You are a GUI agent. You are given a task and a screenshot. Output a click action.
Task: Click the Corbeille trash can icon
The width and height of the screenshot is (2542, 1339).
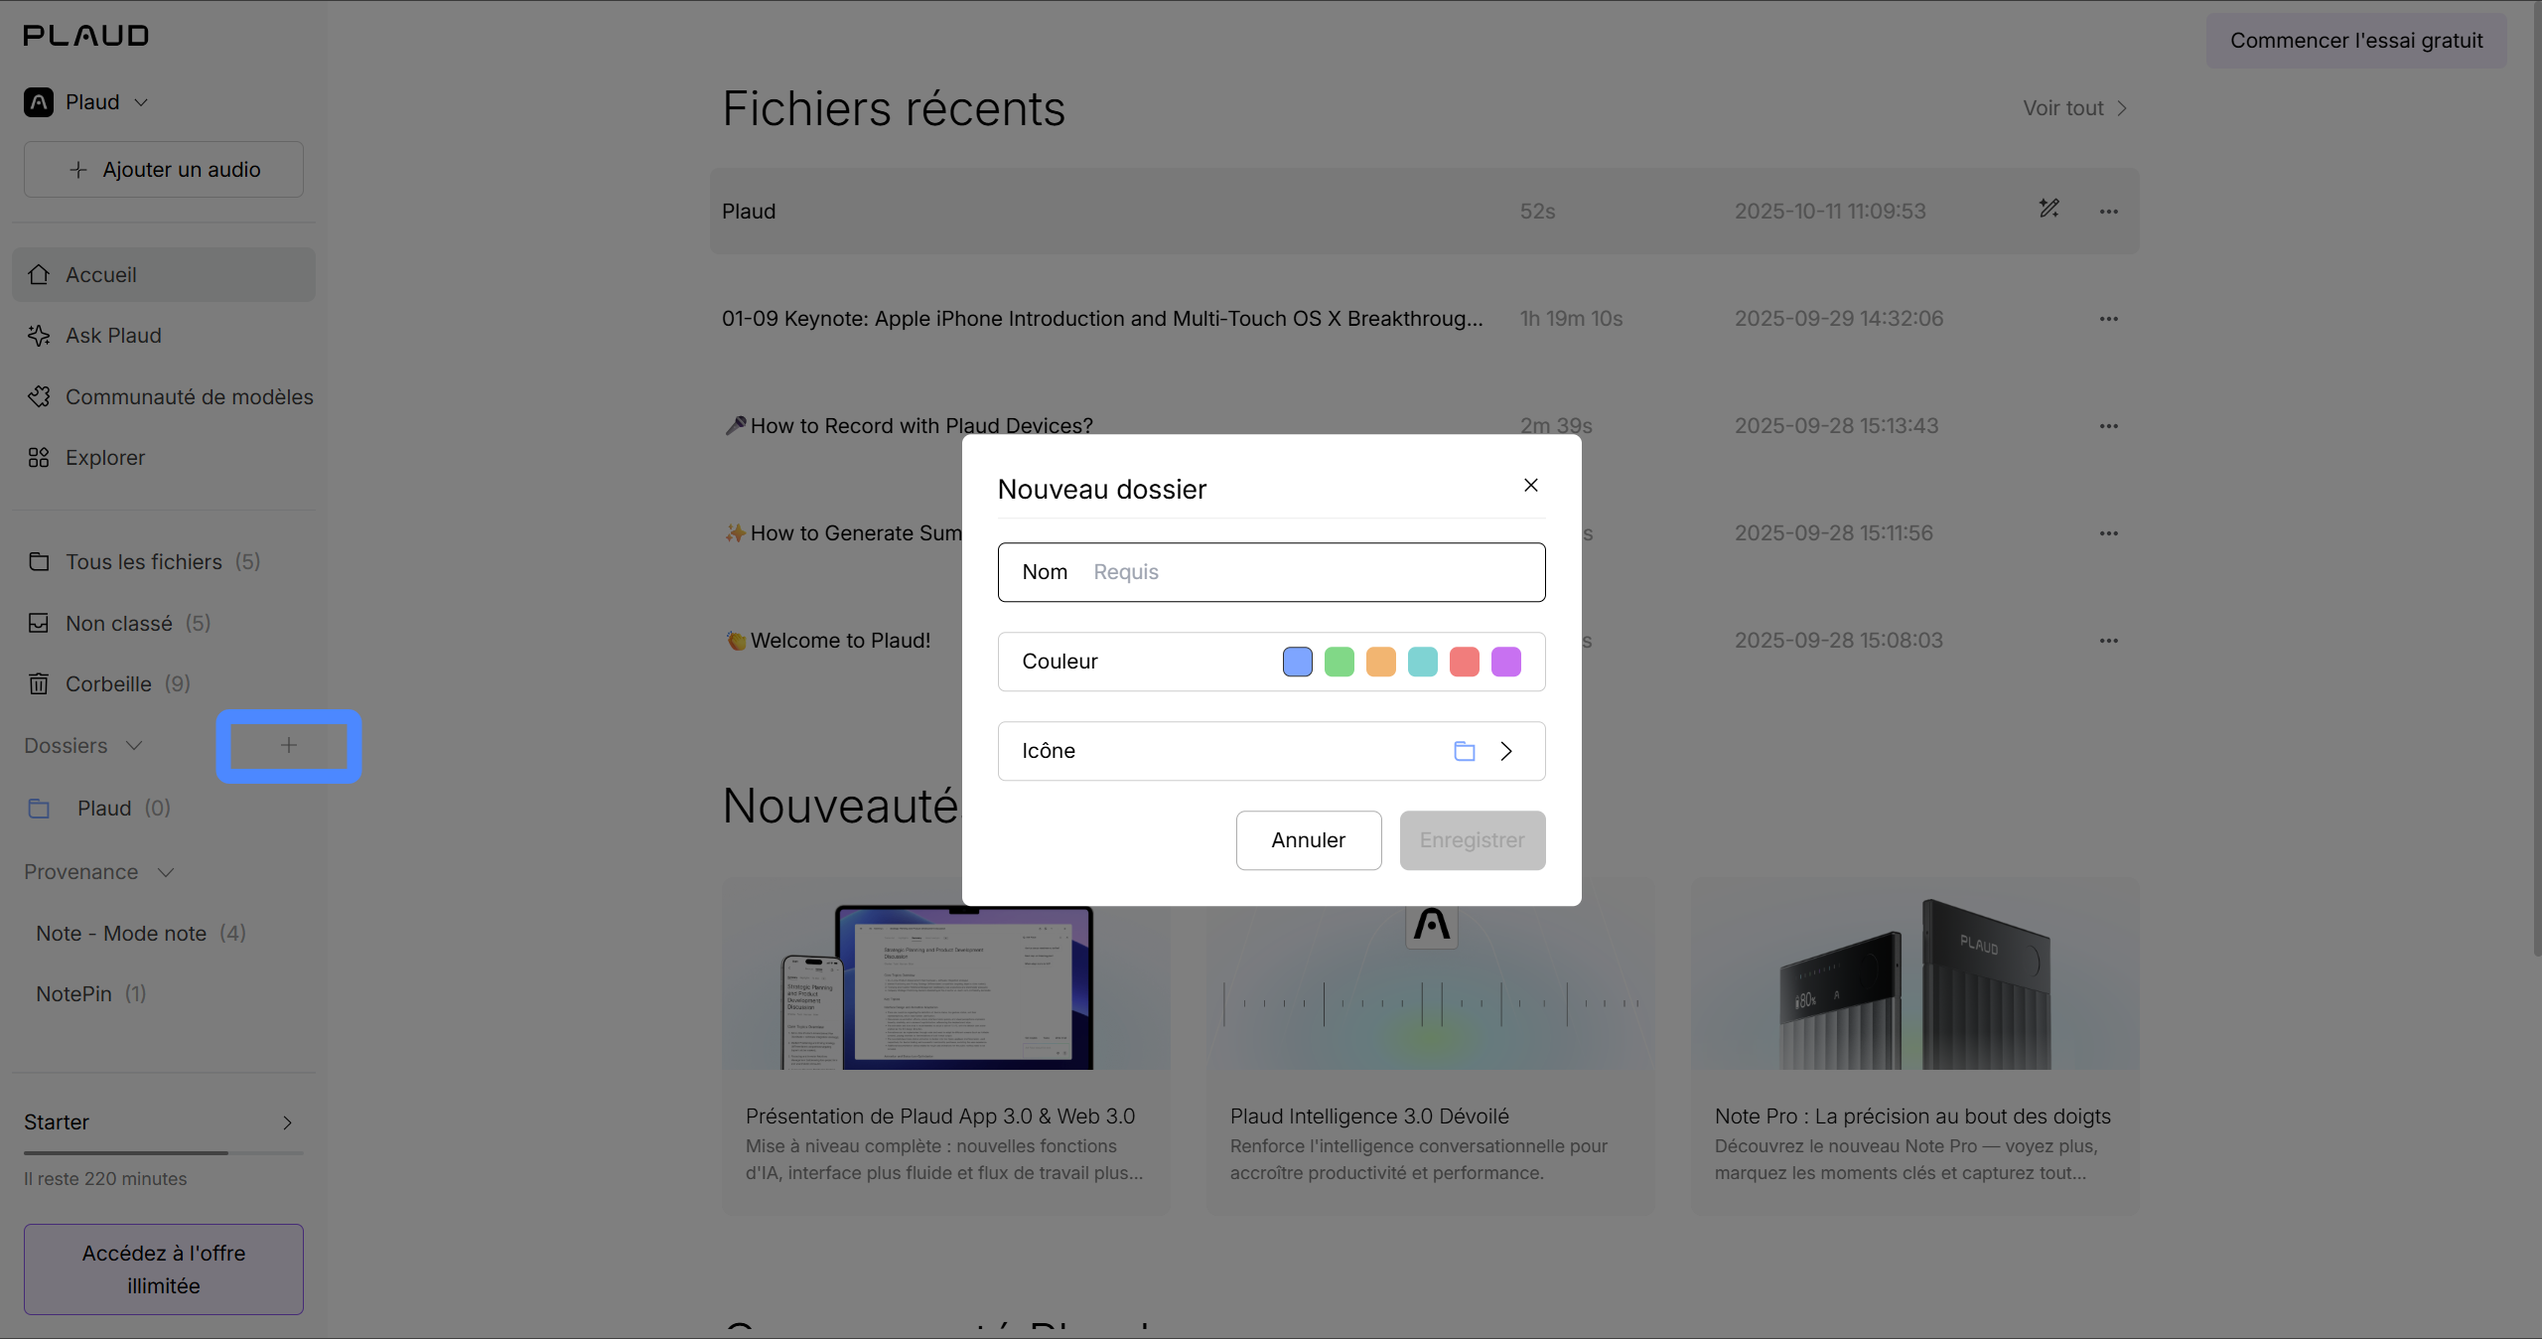click(x=39, y=684)
